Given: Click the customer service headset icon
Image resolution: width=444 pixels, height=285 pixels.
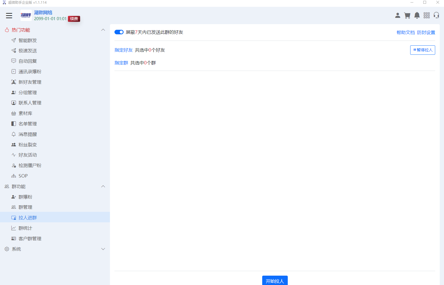Looking at the screenshot, I should (x=436, y=15).
